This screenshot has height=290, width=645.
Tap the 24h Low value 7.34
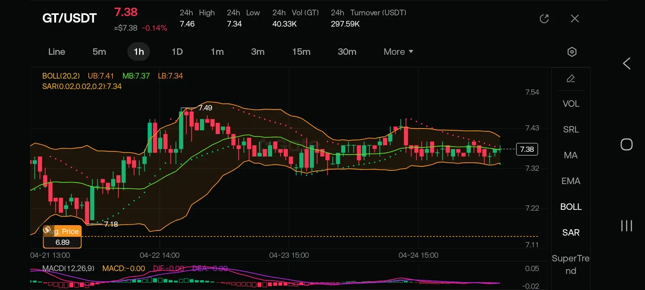tap(234, 24)
